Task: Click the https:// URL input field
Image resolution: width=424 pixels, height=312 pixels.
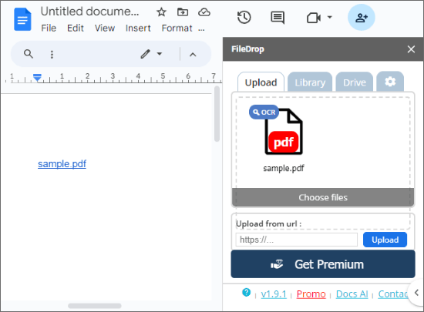Action: 296,240
